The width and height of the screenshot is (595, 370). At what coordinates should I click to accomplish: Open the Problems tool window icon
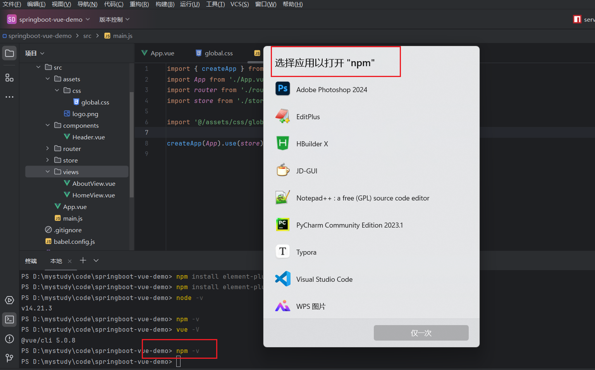tap(9, 339)
